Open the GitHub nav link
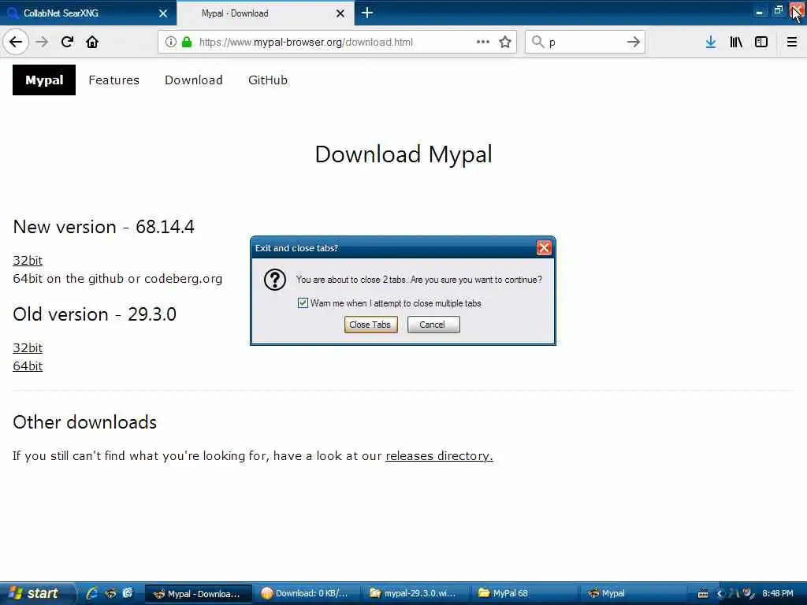 coord(268,80)
